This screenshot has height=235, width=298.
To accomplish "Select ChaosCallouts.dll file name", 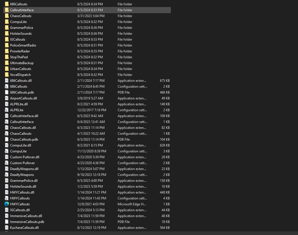I will click(x=23, y=128).
